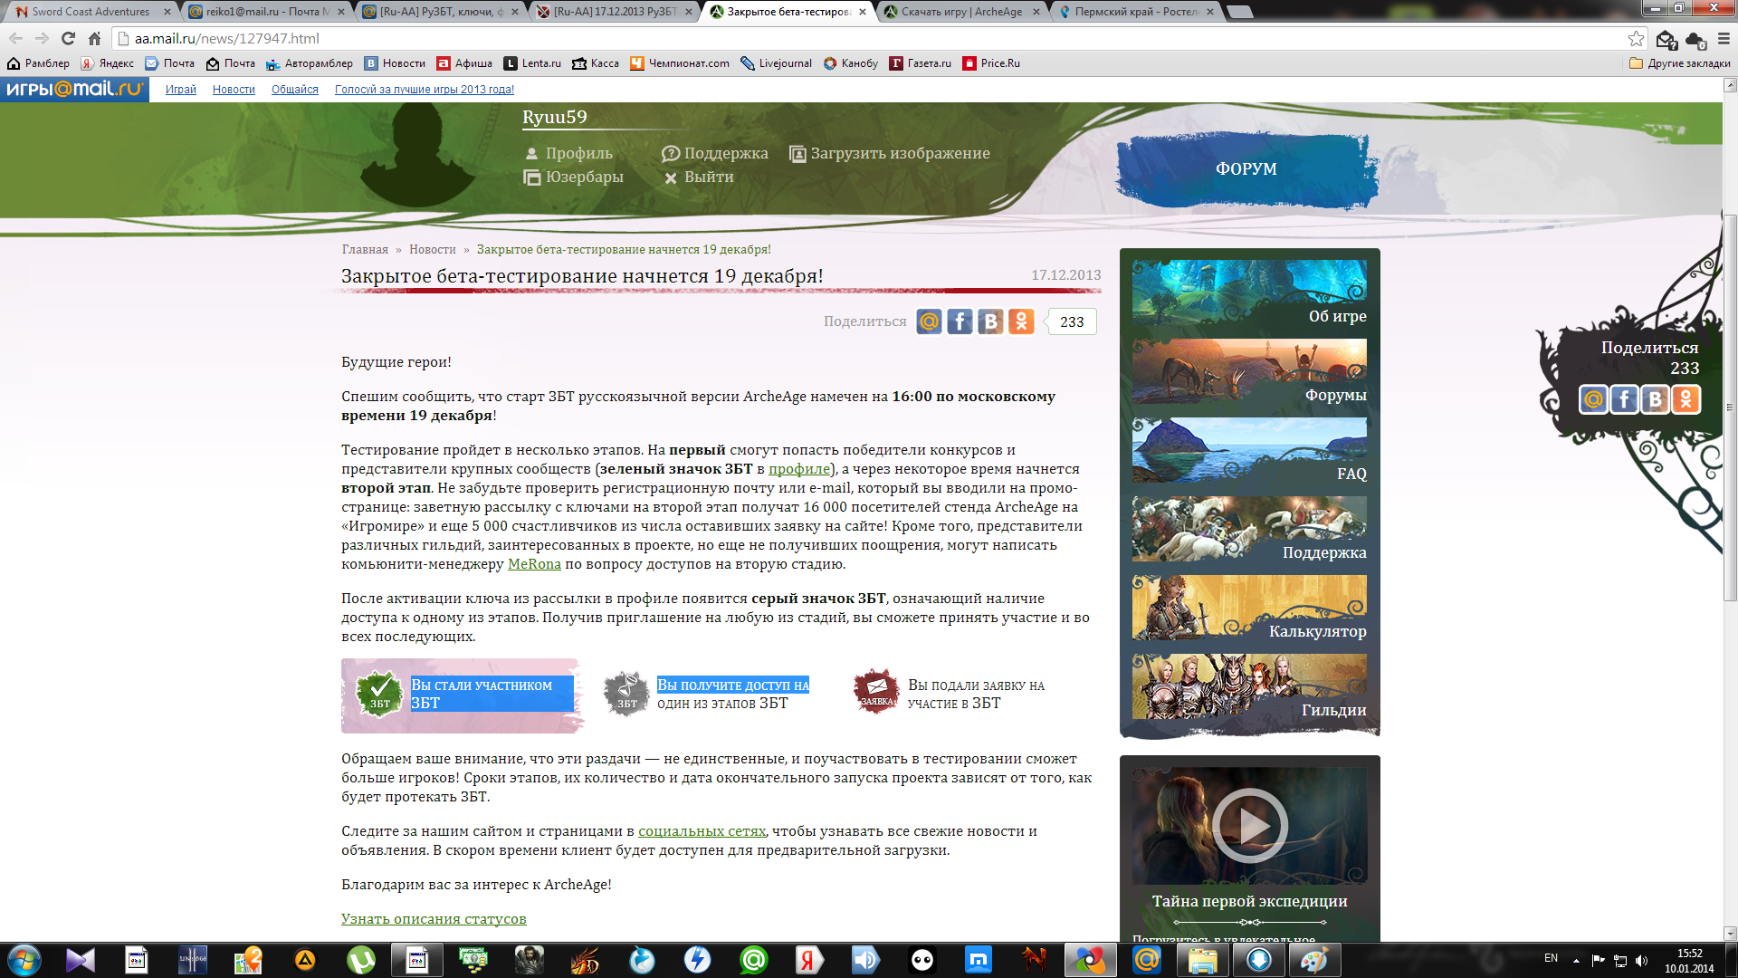The height and width of the screenshot is (978, 1738).
Task: Go to Новости breadcrumb
Action: [432, 250]
